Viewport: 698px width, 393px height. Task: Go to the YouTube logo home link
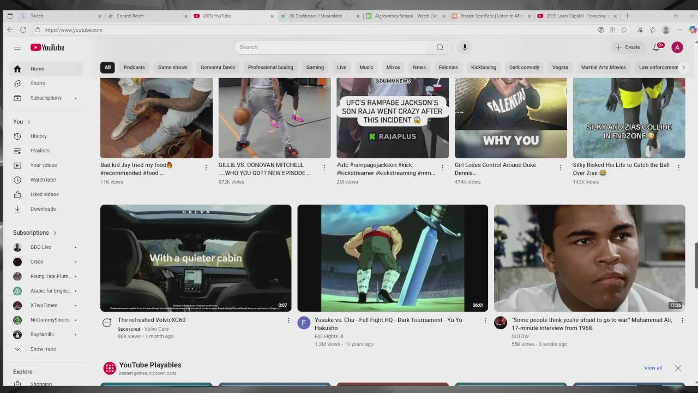pos(47,47)
